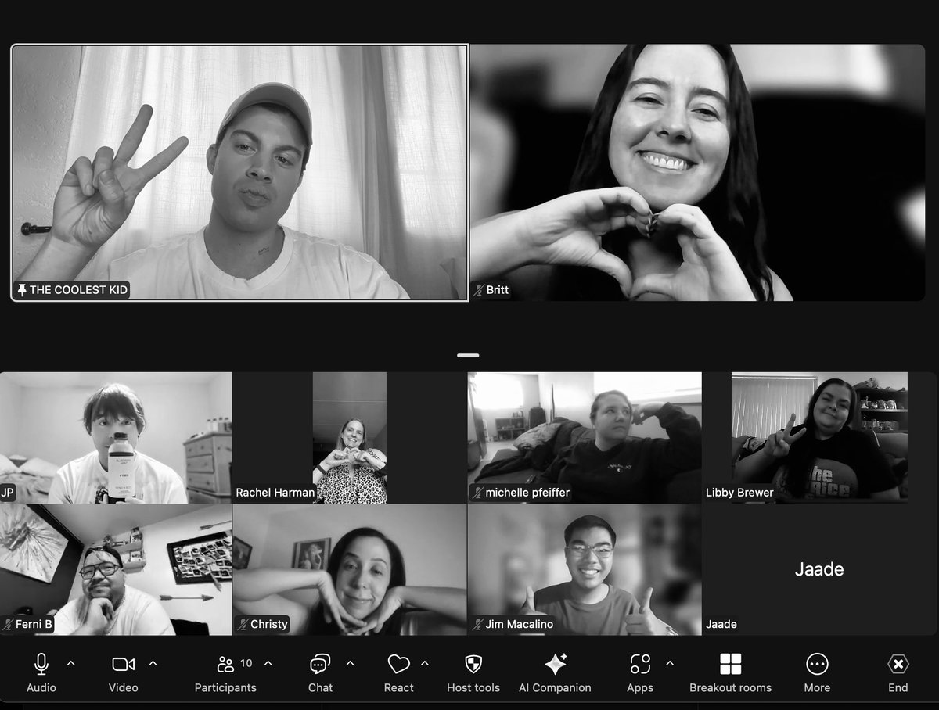
Task: Click the React heart icon
Action: (399, 664)
